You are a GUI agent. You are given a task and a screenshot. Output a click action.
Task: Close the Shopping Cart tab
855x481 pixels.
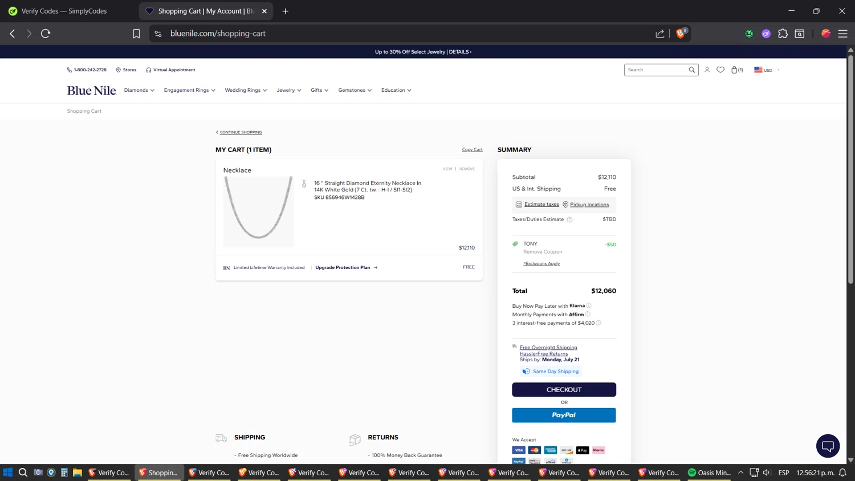264,11
